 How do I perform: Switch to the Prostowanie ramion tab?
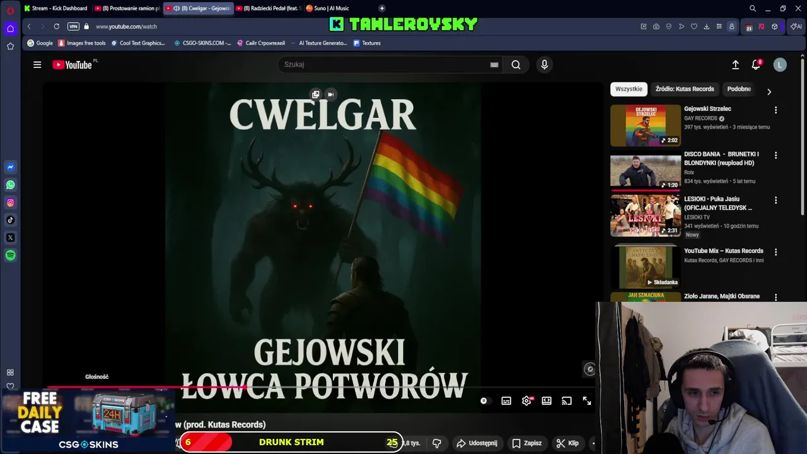pyautogui.click(x=127, y=8)
